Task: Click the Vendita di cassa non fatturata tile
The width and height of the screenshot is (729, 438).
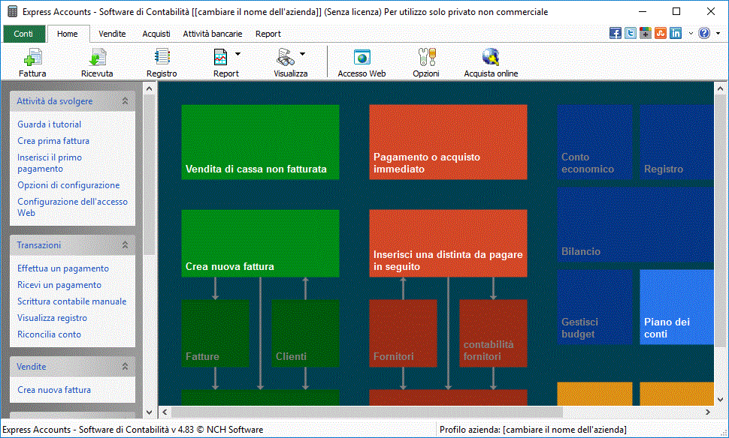Action: (260, 142)
